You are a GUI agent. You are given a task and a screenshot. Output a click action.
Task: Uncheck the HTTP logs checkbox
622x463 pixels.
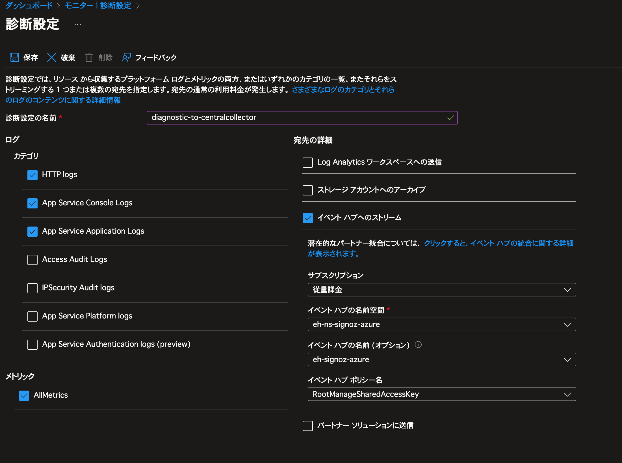pos(32,175)
